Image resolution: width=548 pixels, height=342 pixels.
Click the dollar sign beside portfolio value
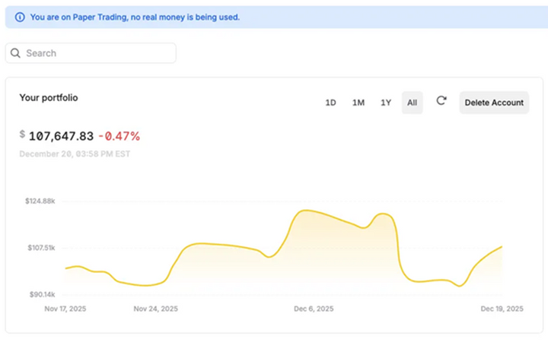(22, 135)
